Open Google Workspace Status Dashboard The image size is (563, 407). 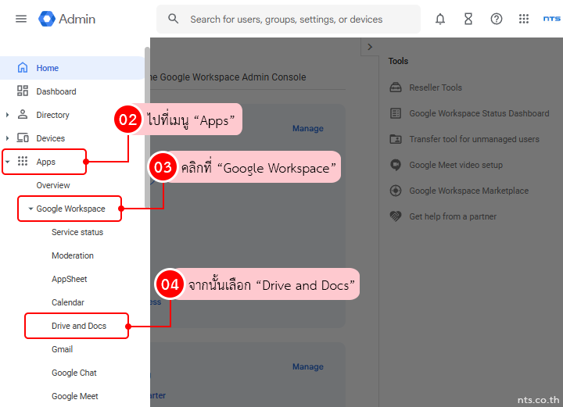click(x=479, y=113)
